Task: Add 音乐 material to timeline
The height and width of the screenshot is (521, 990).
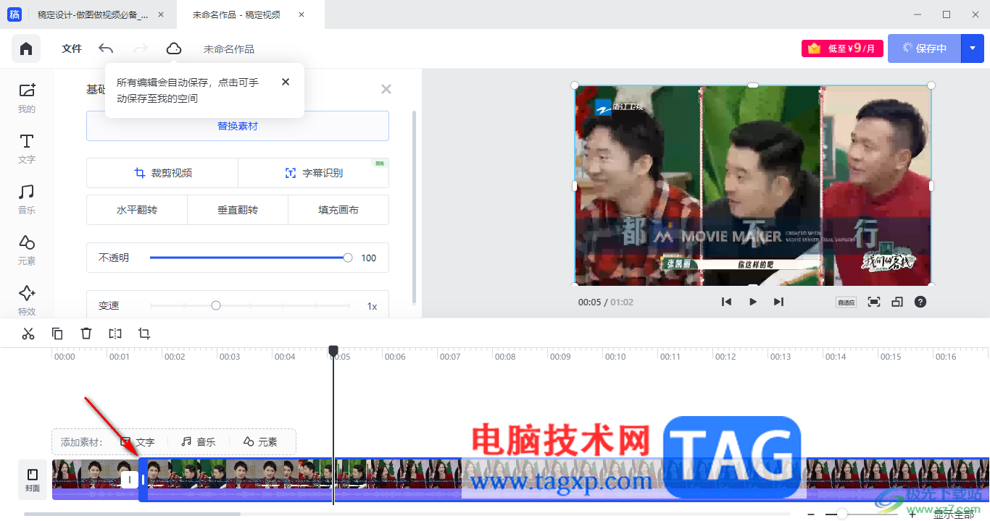Action: (198, 441)
